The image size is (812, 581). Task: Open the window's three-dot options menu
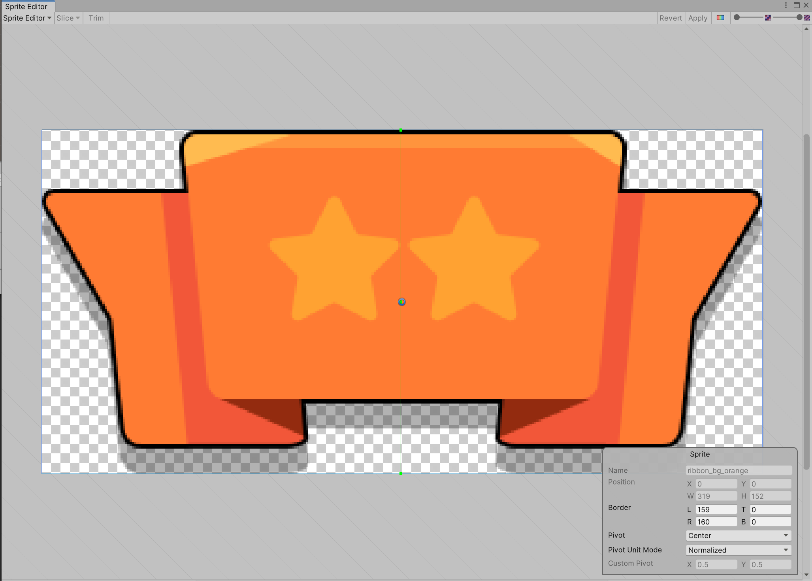click(x=786, y=5)
